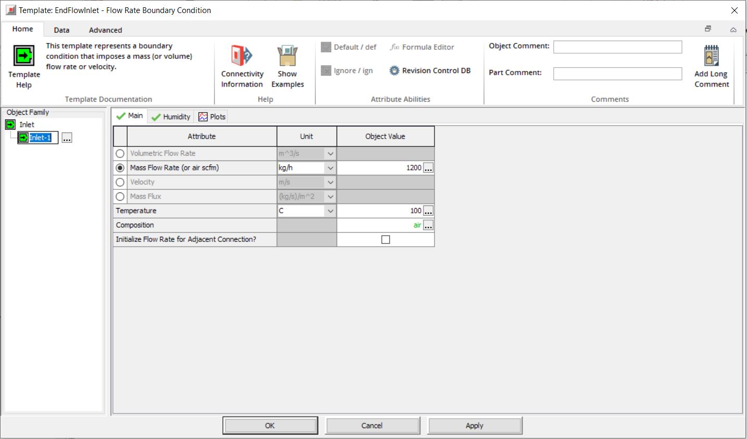The width and height of the screenshot is (747, 439).
Task: Open the Temperature unit dropdown
Action: [330, 211]
